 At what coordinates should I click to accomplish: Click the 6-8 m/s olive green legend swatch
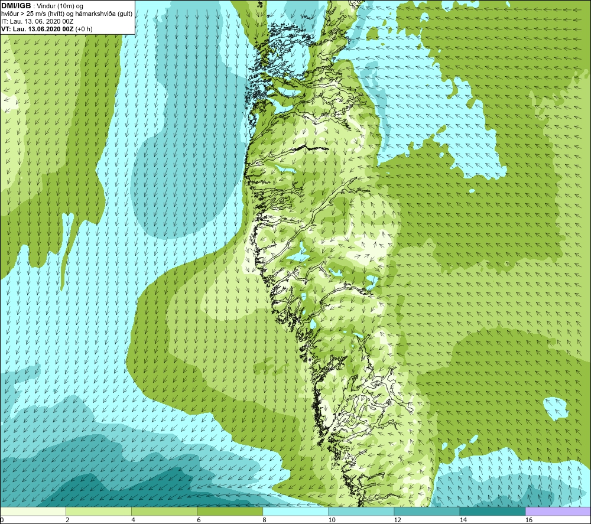tap(229, 511)
